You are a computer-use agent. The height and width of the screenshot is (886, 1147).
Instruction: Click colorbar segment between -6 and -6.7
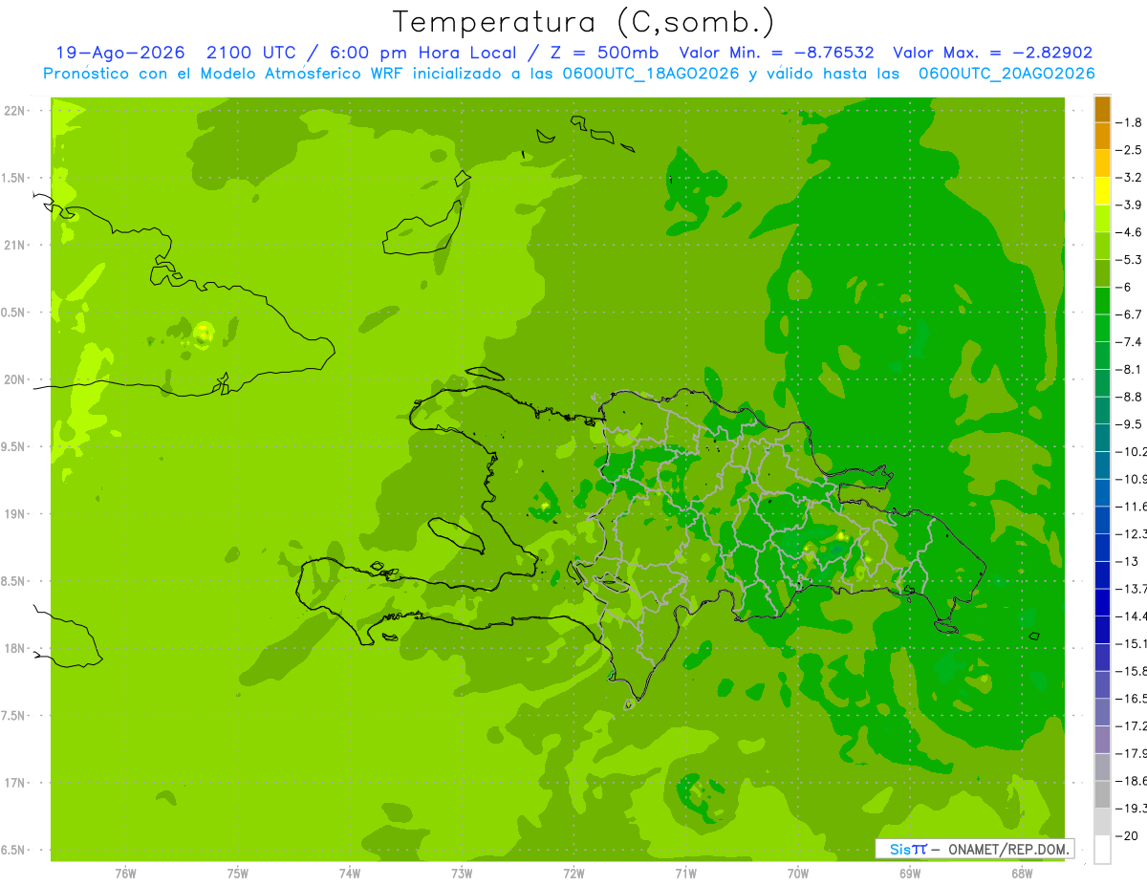point(1102,300)
